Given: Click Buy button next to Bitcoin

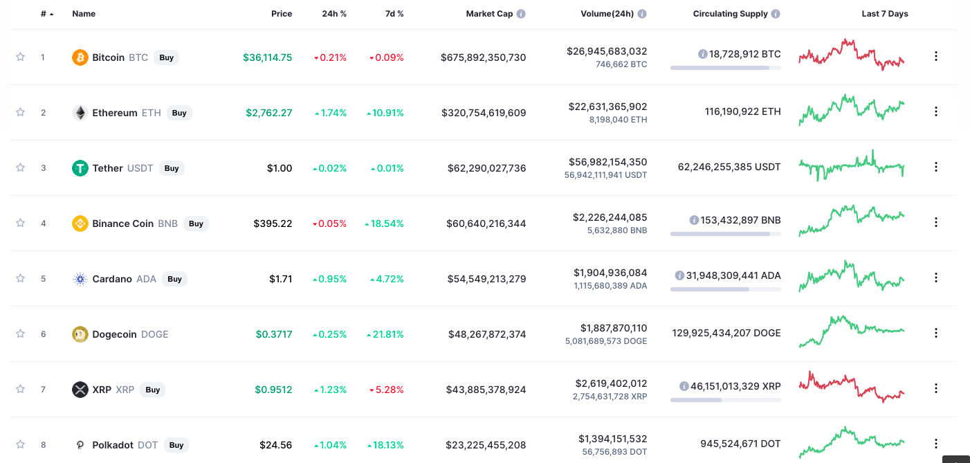Looking at the screenshot, I should (x=167, y=57).
